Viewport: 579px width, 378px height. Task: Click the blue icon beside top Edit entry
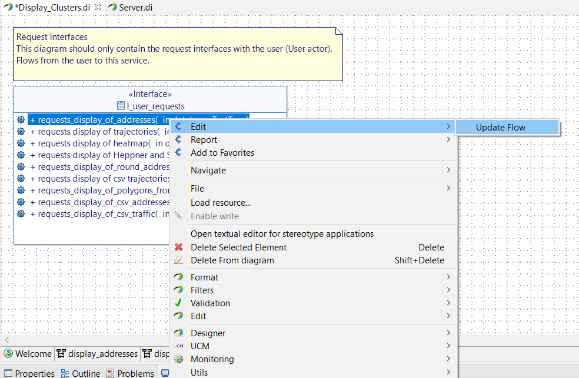pos(178,126)
